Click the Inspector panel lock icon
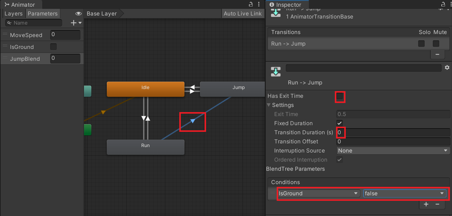The image size is (452, 216). click(443, 4)
